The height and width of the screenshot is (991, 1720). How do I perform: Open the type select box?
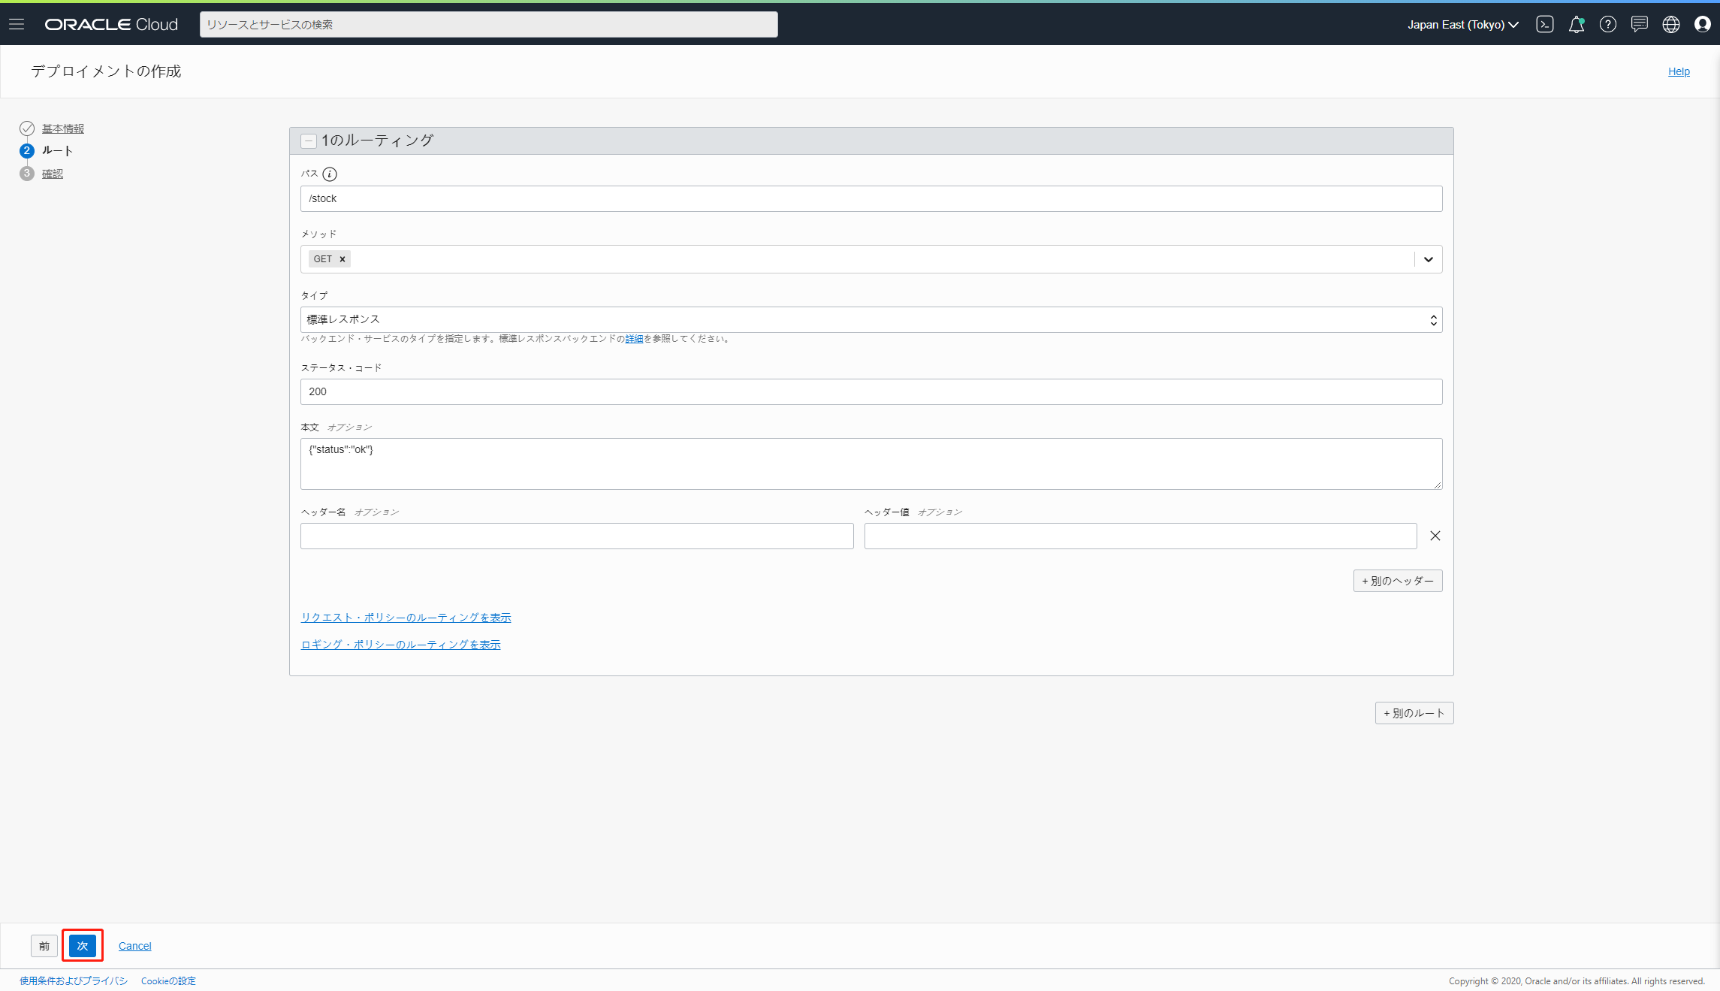(x=871, y=320)
